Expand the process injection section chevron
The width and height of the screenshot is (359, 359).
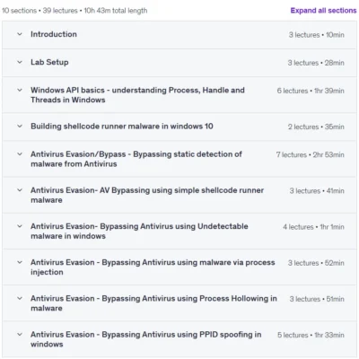[20, 262]
